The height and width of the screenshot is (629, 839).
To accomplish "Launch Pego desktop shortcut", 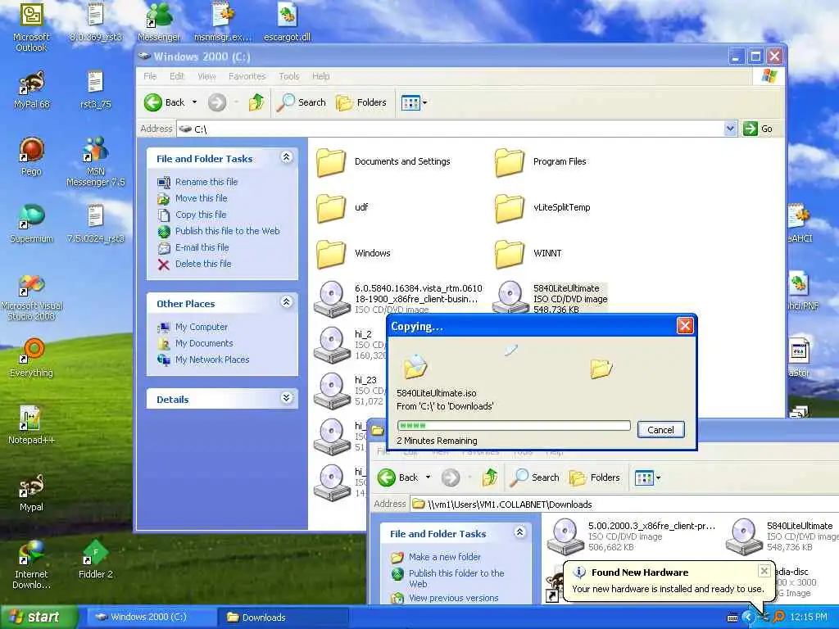I will click(x=32, y=156).
